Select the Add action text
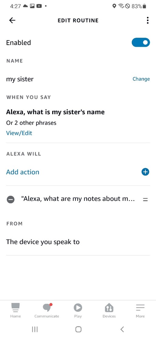156x338 pixels. click(23, 172)
